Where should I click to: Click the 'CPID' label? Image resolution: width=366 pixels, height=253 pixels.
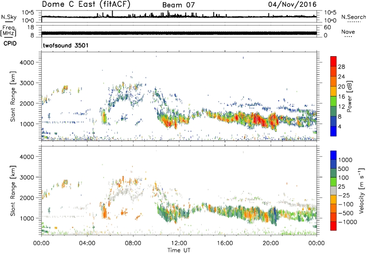(x=10, y=43)
